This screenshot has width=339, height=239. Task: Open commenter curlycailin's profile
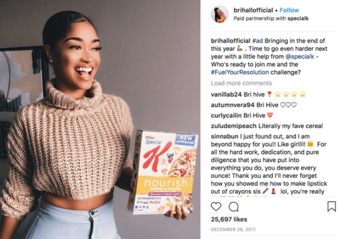click(x=226, y=115)
